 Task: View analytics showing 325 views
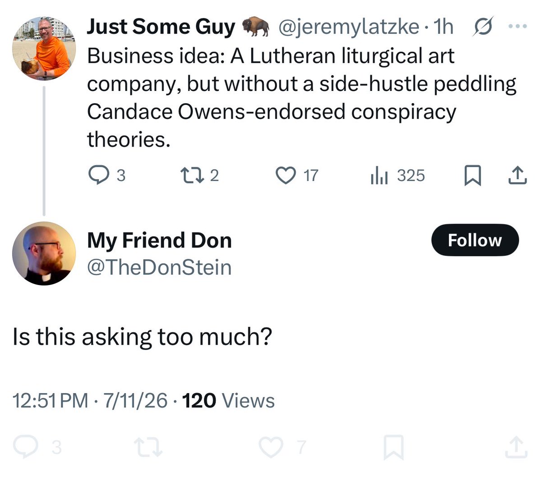click(x=397, y=176)
